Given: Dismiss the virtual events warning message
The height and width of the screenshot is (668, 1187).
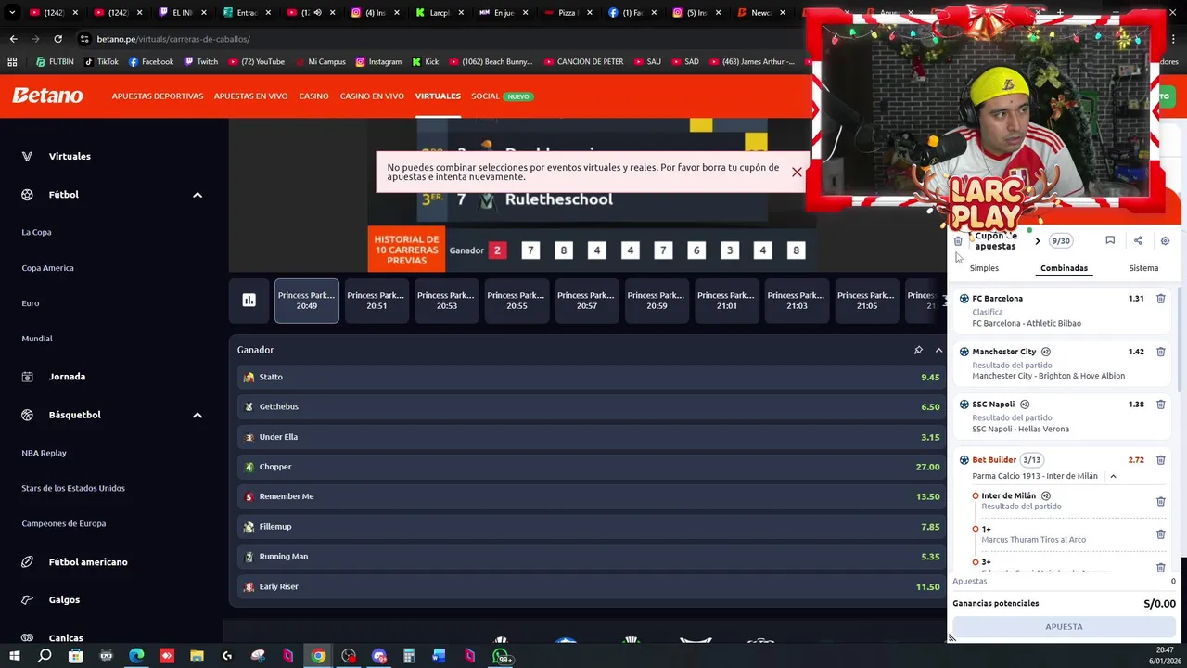Looking at the screenshot, I should [797, 172].
